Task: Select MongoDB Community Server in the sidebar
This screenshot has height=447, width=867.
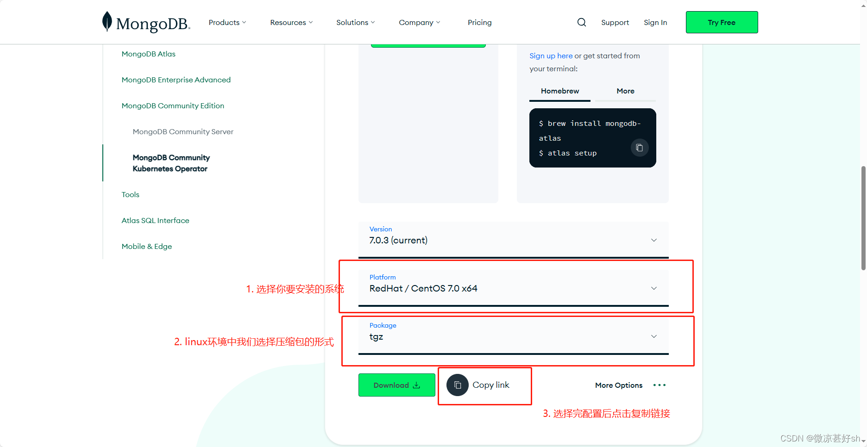Action: pos(183,131)
